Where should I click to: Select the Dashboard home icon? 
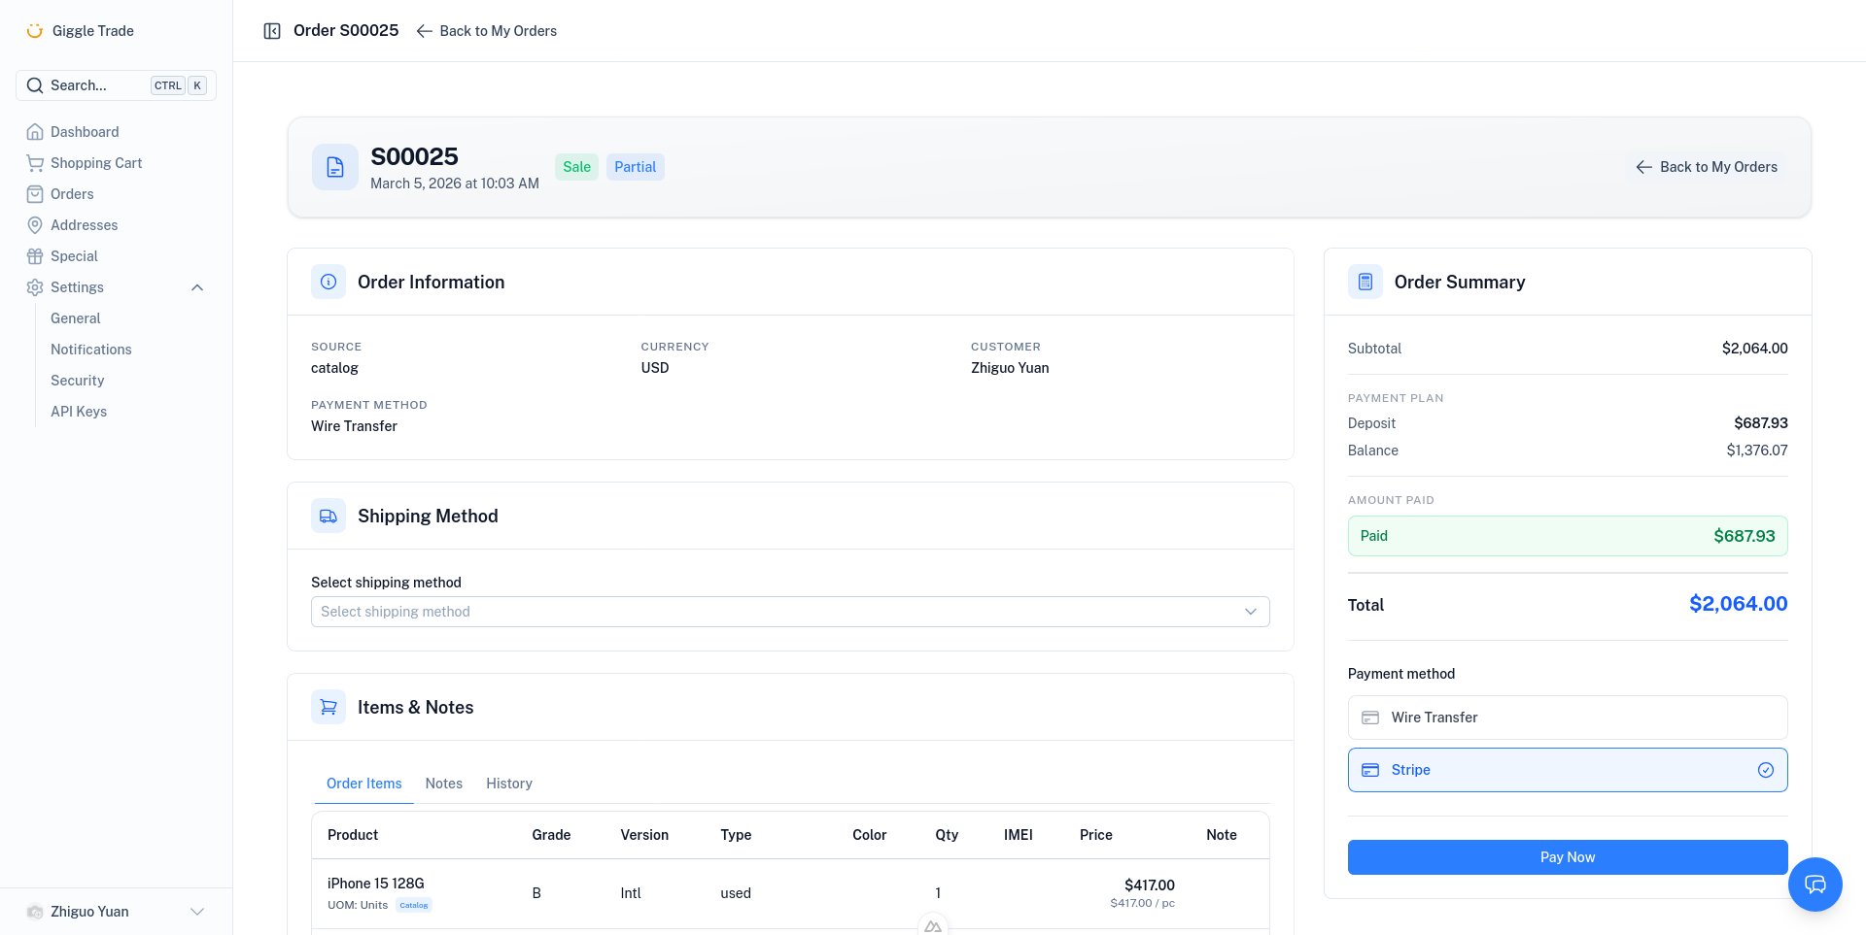coord(35,131)
